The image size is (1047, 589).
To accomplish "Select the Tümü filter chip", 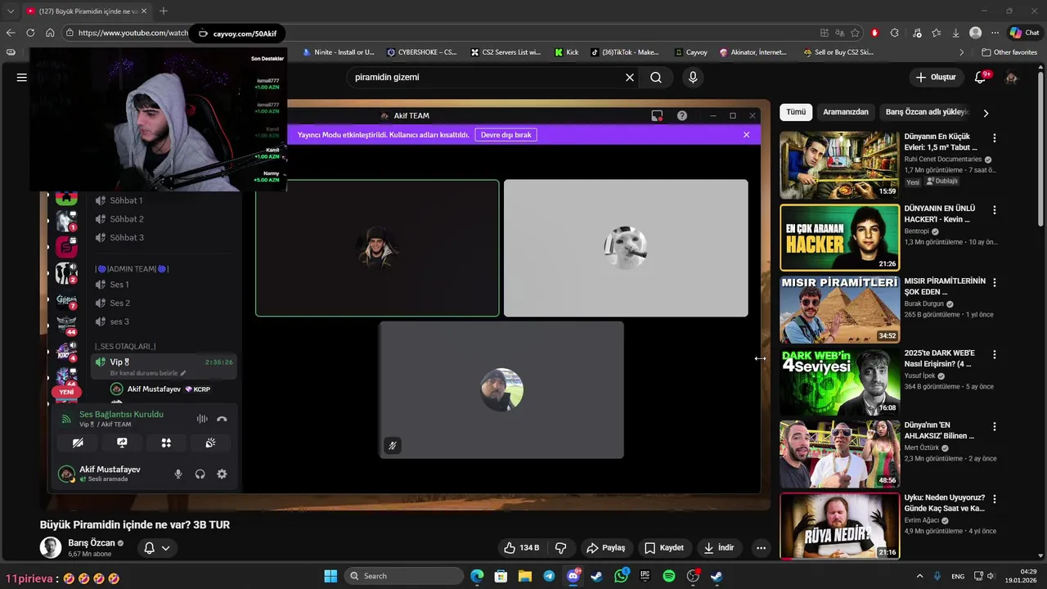I will click(x=796, y=112).
